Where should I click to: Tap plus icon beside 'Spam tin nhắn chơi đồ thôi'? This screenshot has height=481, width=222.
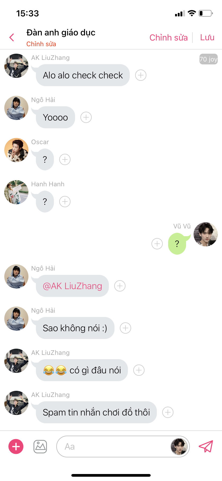click(168, 412)
